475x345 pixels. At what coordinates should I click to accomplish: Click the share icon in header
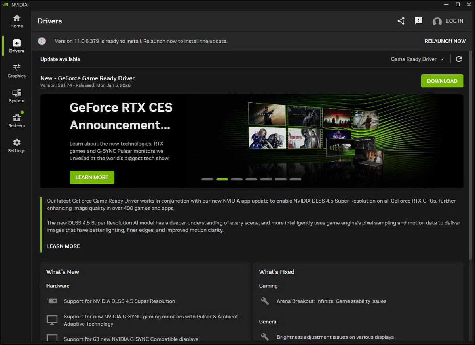[401, 21]
